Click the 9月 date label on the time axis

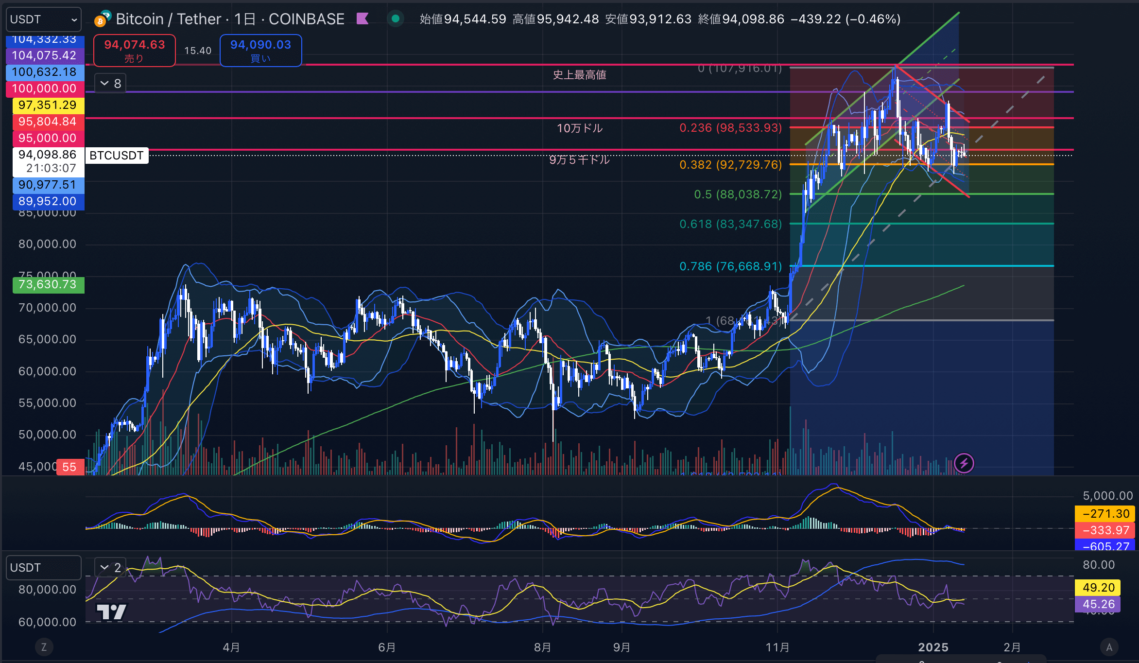click(x=622, y=647)
